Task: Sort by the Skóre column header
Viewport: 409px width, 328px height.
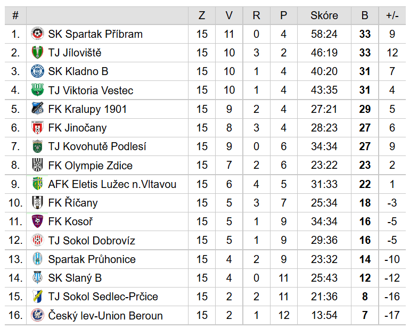Action: [x=324, y=15]
